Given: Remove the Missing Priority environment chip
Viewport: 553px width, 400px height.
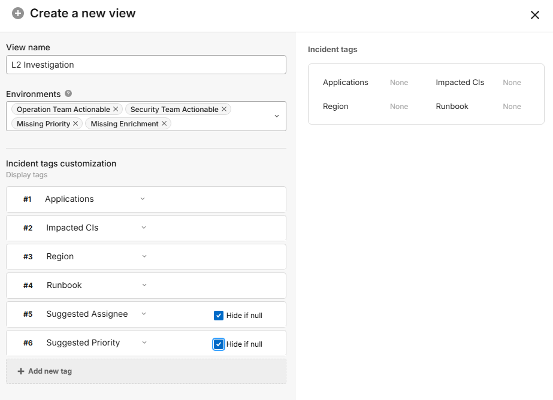Looking at the screenshot, I should pos(75,124).
